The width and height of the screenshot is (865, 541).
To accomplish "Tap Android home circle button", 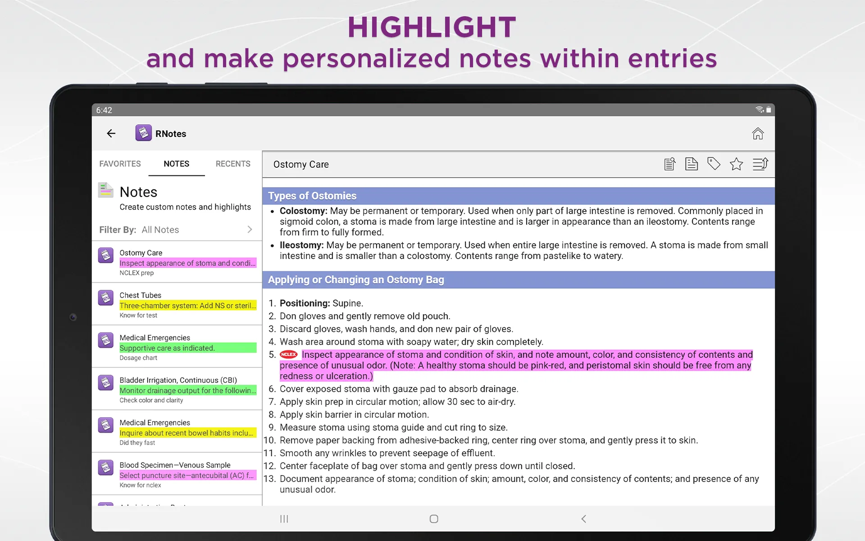I will [434, 519].
